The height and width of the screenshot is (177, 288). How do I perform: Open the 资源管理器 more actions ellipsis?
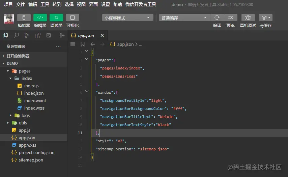coord(58,46)
